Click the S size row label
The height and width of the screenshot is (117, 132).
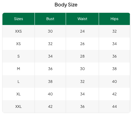[x=18, y=56]
